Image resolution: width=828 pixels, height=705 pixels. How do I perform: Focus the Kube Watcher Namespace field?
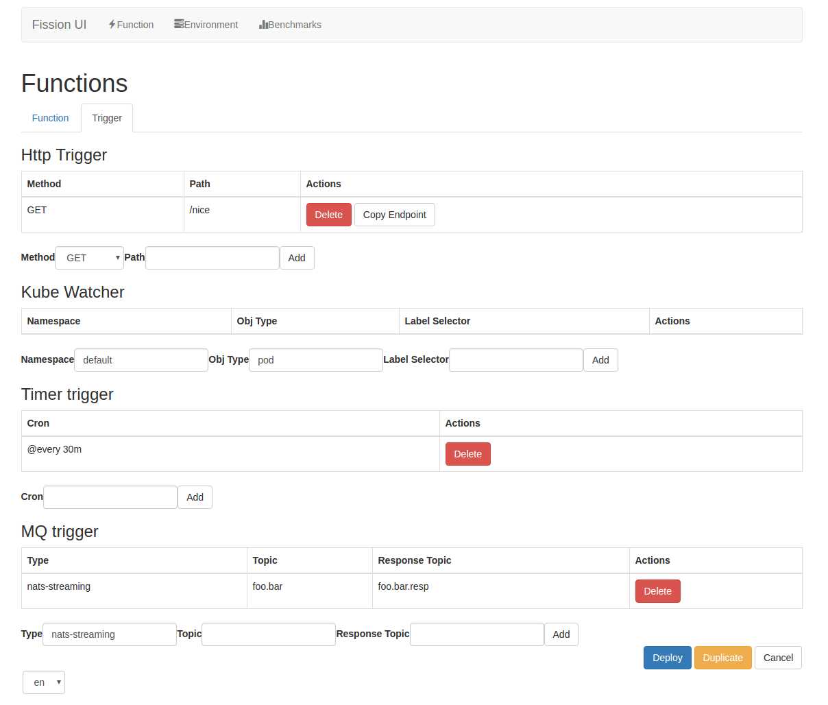tap(141, 360)
